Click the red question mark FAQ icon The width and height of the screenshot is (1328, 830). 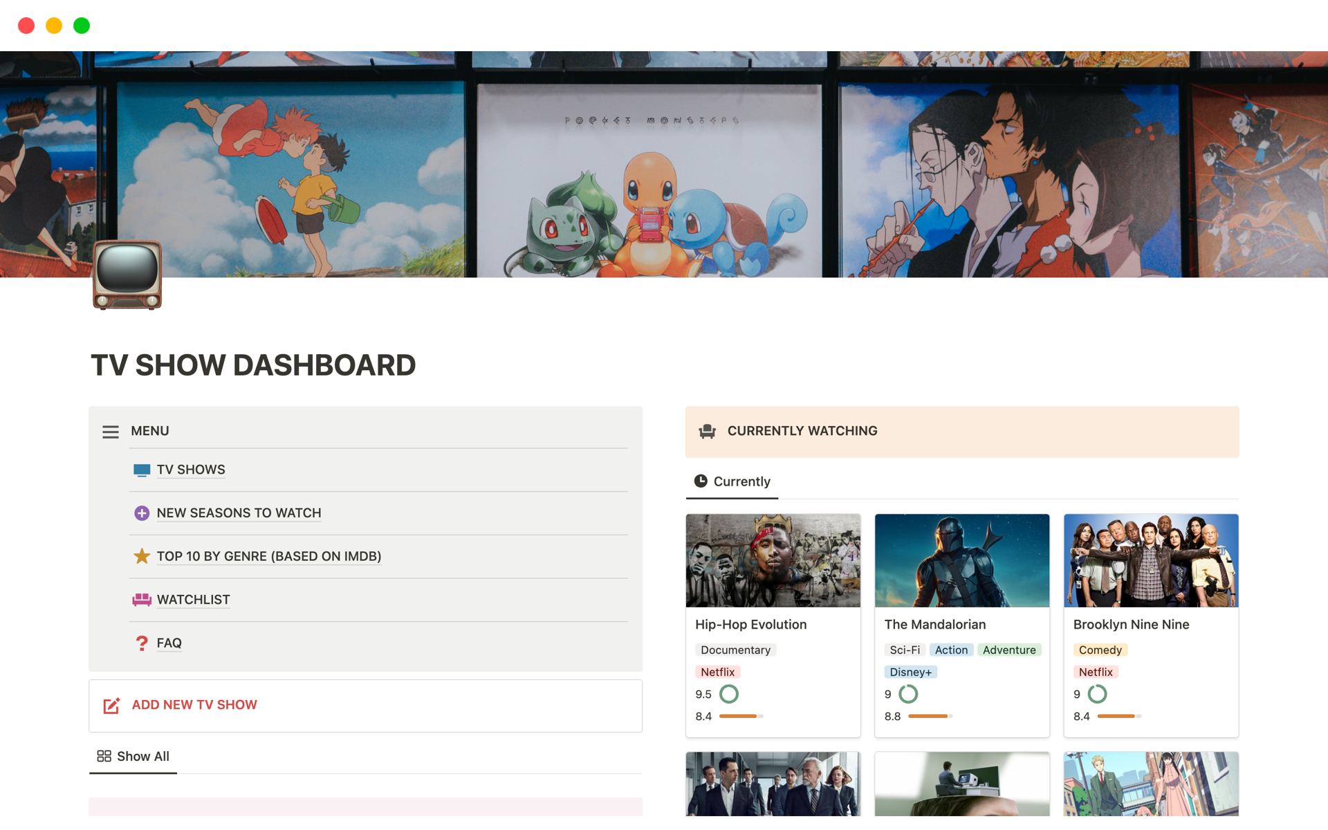tap(142, 643)
